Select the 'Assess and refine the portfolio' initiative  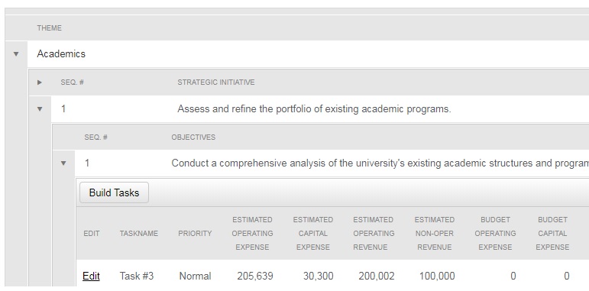pos(314,109)
